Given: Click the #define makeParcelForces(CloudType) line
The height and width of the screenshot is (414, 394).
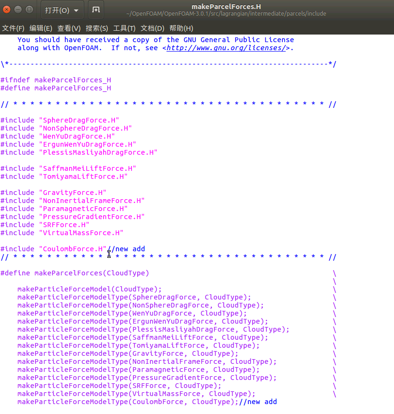Looking at the screenshot, I should 75,273.
